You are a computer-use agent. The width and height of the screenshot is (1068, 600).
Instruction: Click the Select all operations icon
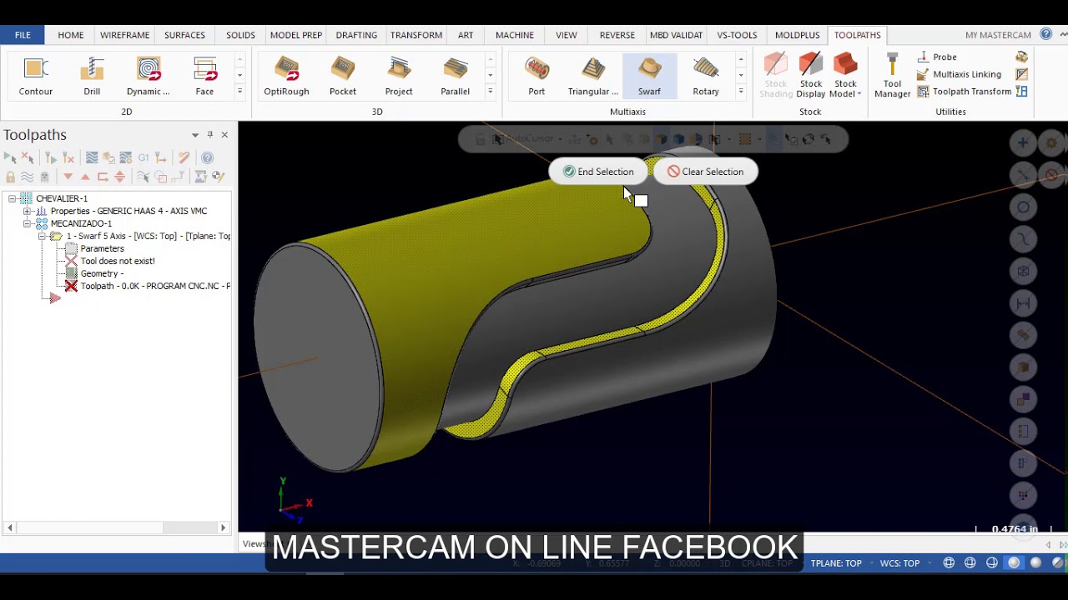point(10,157)
